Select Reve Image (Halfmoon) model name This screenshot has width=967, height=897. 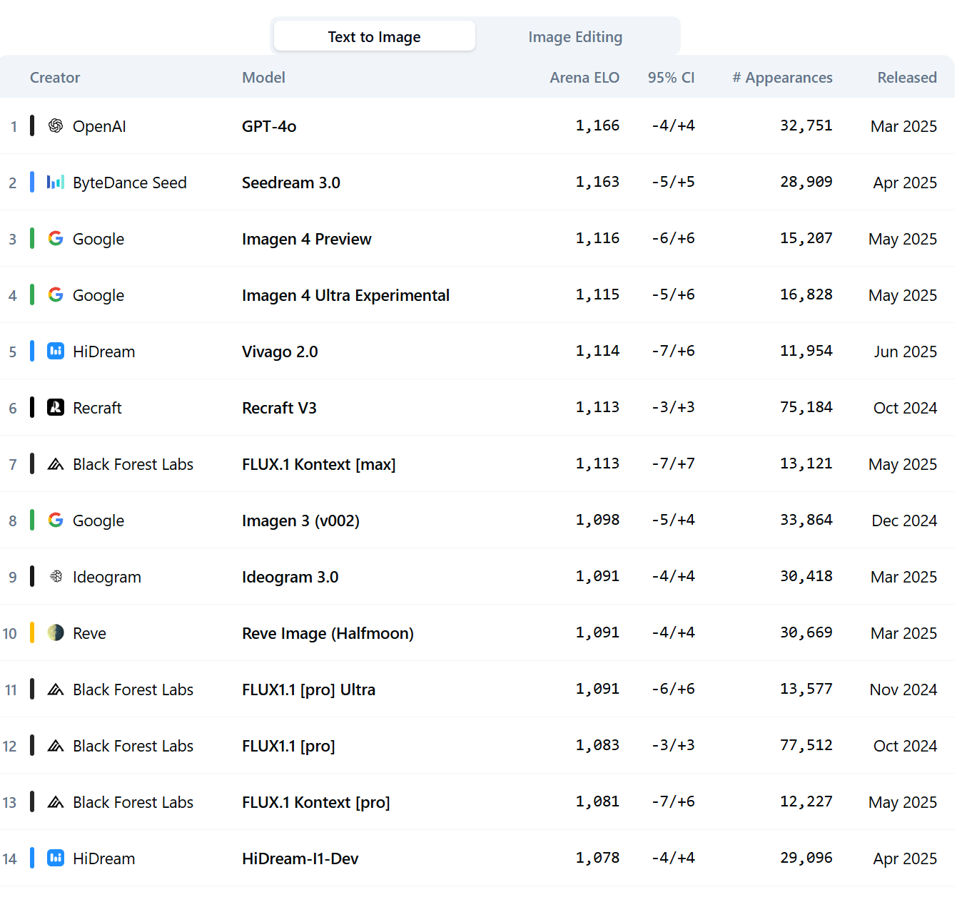[x=328, y=633]
